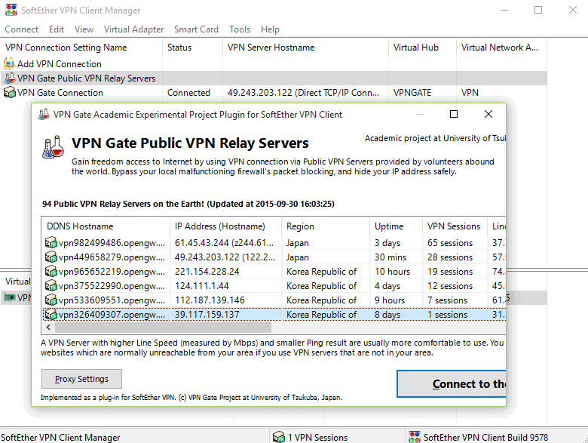The width and height of the screenshot is (588, 443).
Task: Select the VPN Gate Connection row text
Action: (60, 92)
